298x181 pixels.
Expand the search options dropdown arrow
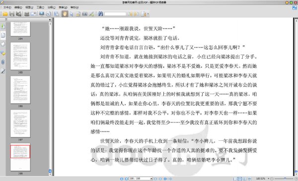coord(148,14)
